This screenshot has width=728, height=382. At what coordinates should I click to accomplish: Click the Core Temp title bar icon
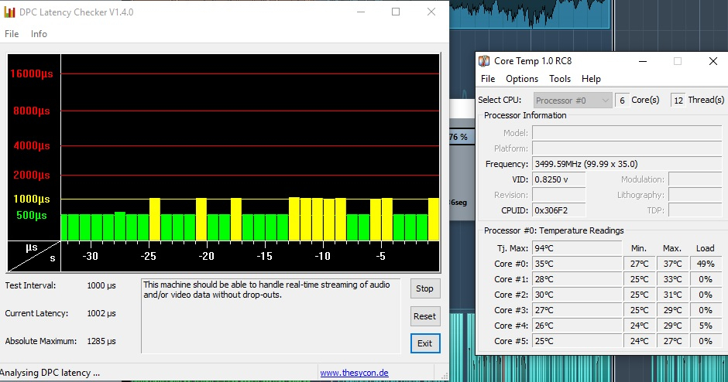point(484,61)
